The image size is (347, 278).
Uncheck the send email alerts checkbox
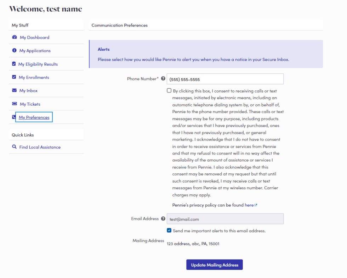point(169,230)
